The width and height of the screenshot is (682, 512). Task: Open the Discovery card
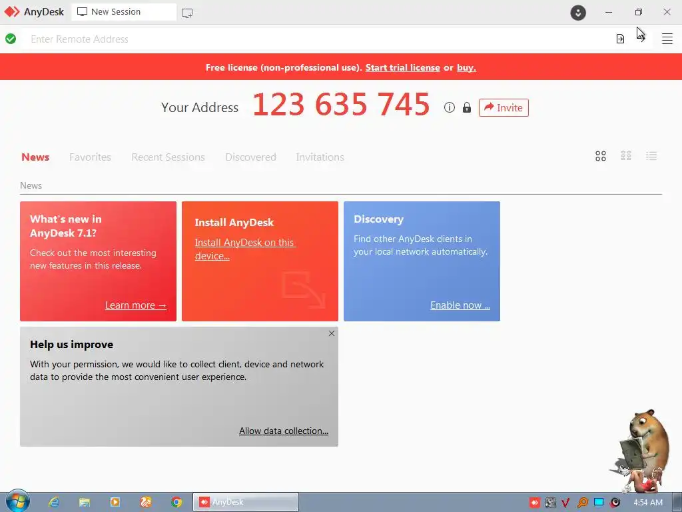[422, 261]
